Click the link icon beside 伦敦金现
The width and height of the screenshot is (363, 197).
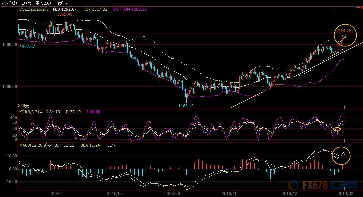pos(5,3)
